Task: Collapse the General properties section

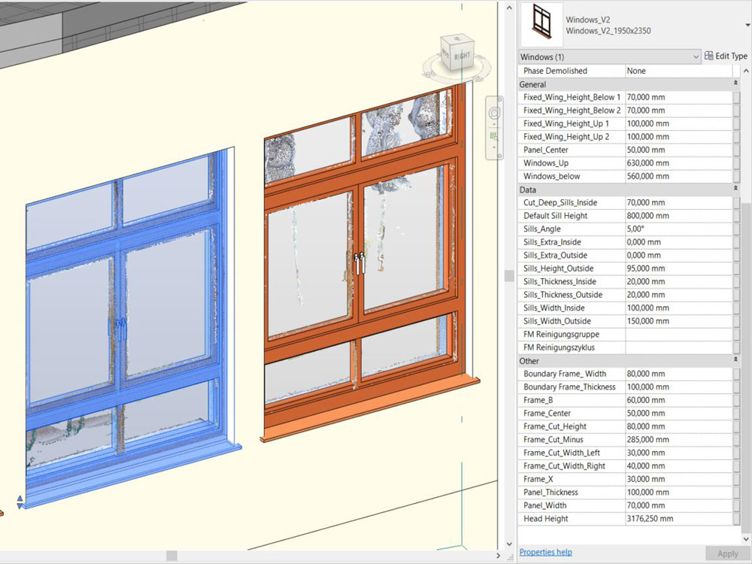Action: (735, 84)
